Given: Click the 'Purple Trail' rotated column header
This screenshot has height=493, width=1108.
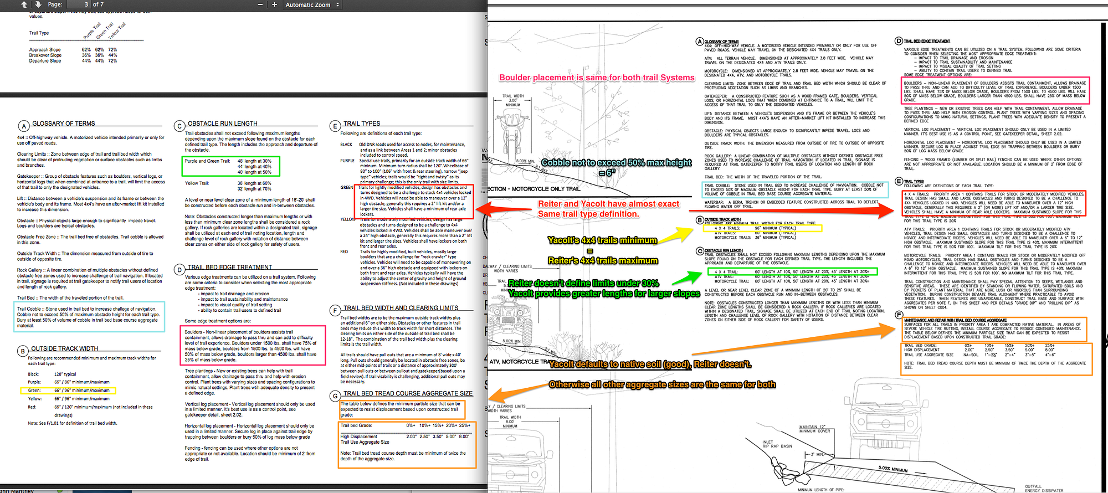Looking at the screenshot, I should click(x=92, y=31).
